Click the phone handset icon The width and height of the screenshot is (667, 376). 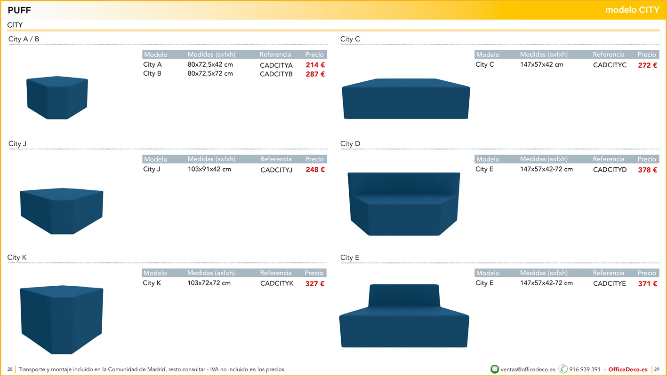click(x=563, y=369)
